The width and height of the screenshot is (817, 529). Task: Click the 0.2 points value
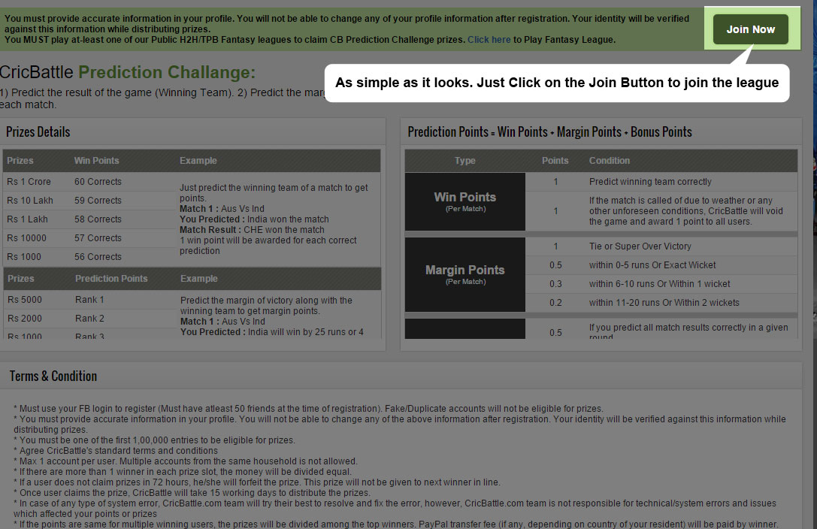click(x=555, y=303)
